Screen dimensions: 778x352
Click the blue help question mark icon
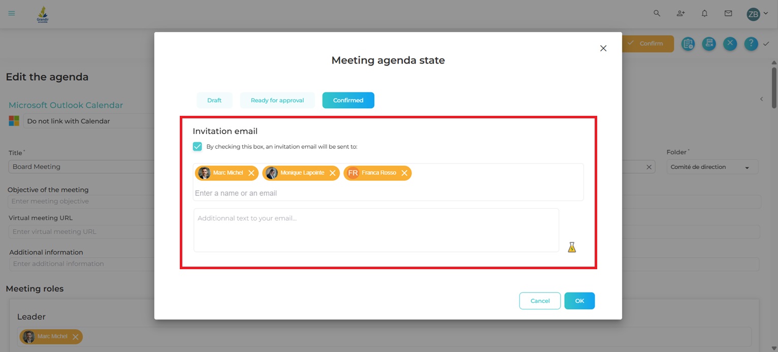click(751, 44)
